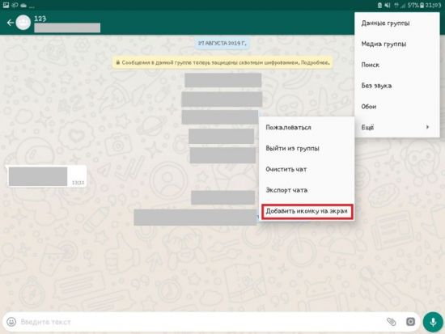Tap the paperclip attachment icon
This screenshot has width=445, height=334.
(x=392, y=322)
